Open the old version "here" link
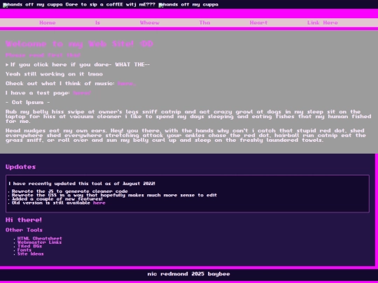Image resolution: width=378 pixels, height=283 pixels. click(99, 203)
